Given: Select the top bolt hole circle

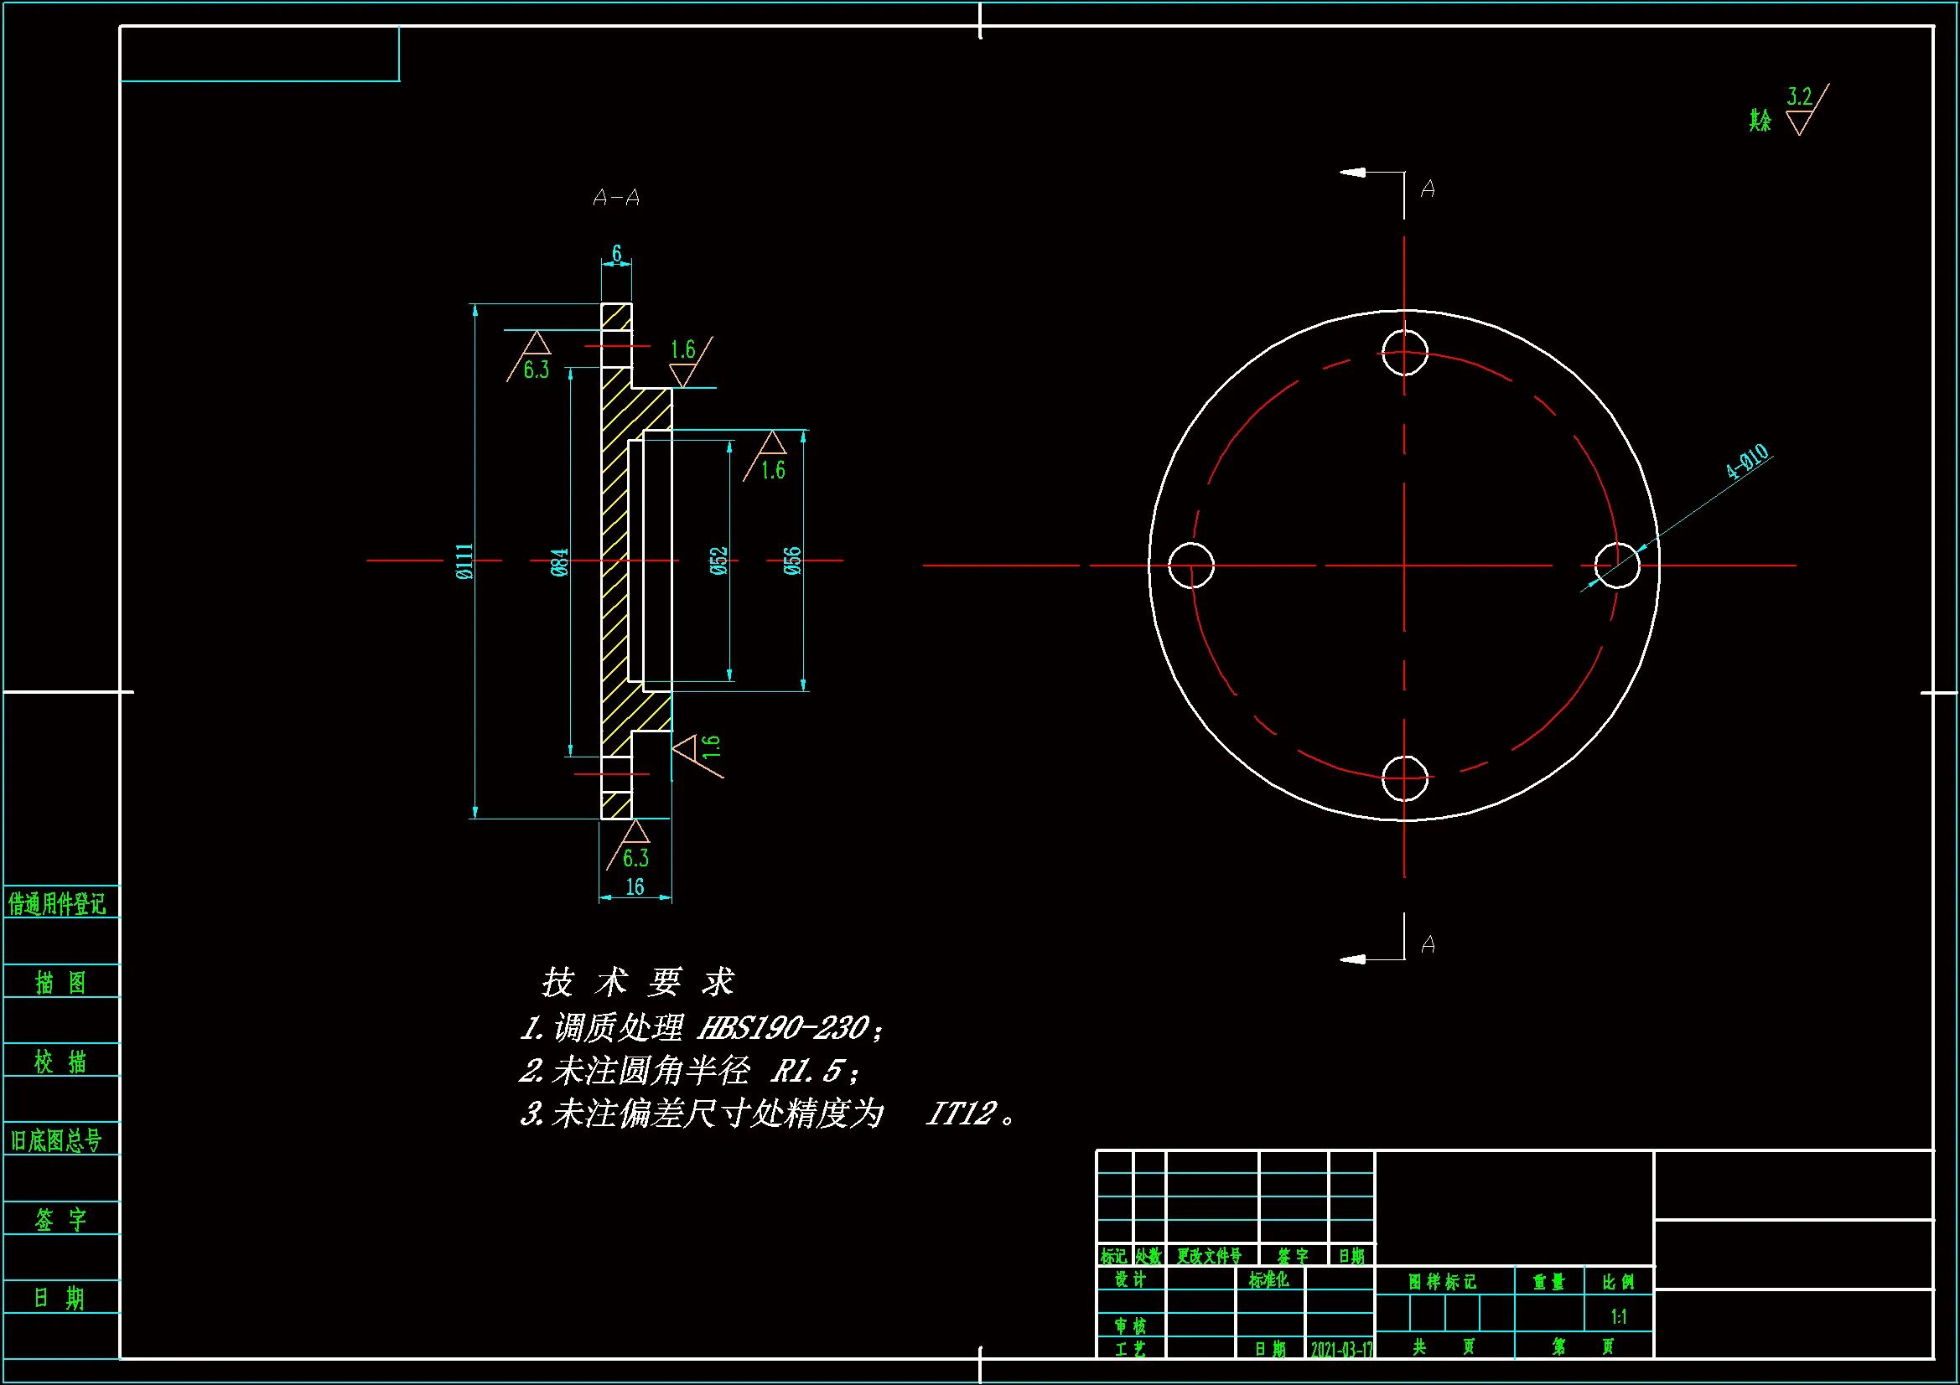Looking at the screenshot, I should (x=1404, y=352).
